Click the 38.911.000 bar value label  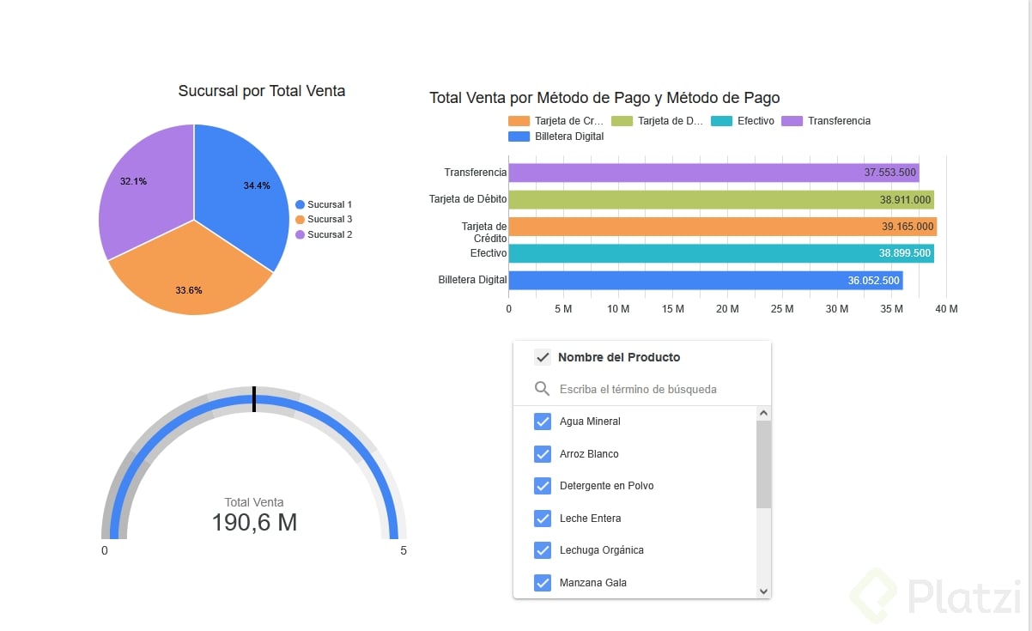click(905, 200)
